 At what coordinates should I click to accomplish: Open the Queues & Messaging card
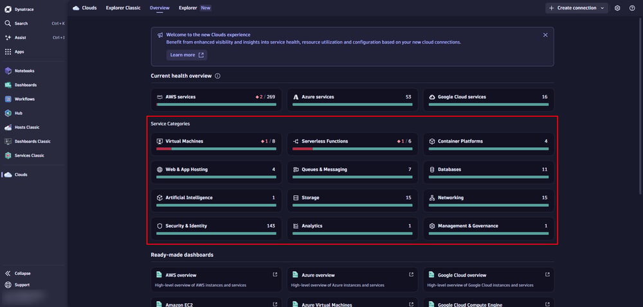point(352,172)
